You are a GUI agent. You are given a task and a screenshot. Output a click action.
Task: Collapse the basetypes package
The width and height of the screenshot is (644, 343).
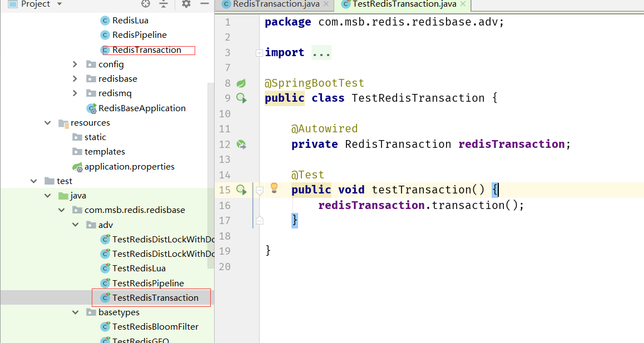click(x=76, y=312)
